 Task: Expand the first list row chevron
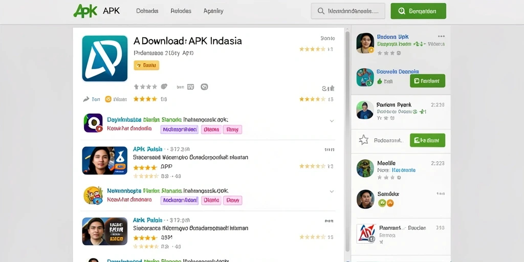pos(332,121)
